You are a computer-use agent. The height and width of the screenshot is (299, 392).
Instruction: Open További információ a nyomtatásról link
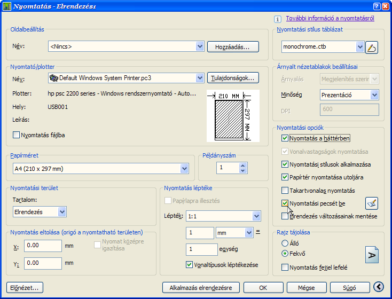(x=330, y=18)
